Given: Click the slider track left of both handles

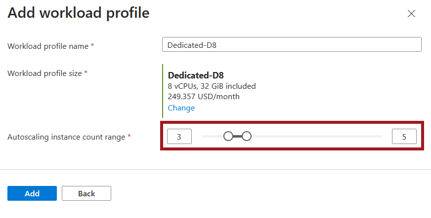Looking at the screenshot, I should (x=213, y=136).
